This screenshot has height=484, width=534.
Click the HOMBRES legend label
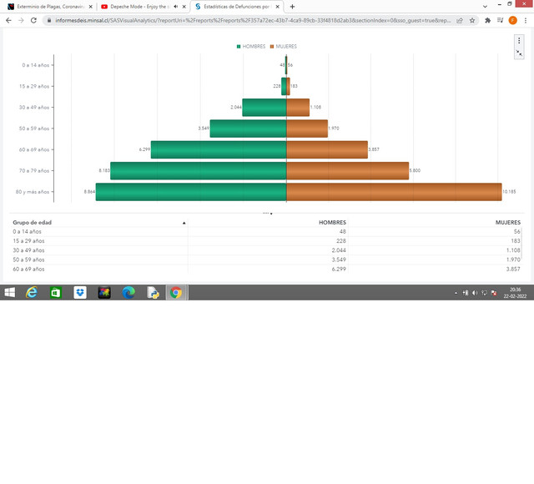(x=254, y=47)
